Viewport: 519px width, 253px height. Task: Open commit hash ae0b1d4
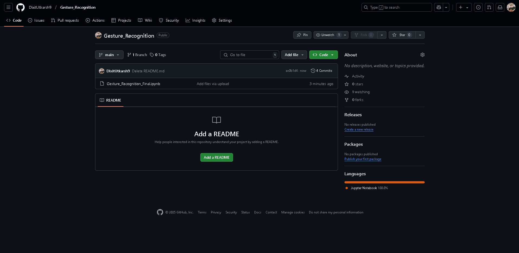pyautogui.click(x=292, y=71)
